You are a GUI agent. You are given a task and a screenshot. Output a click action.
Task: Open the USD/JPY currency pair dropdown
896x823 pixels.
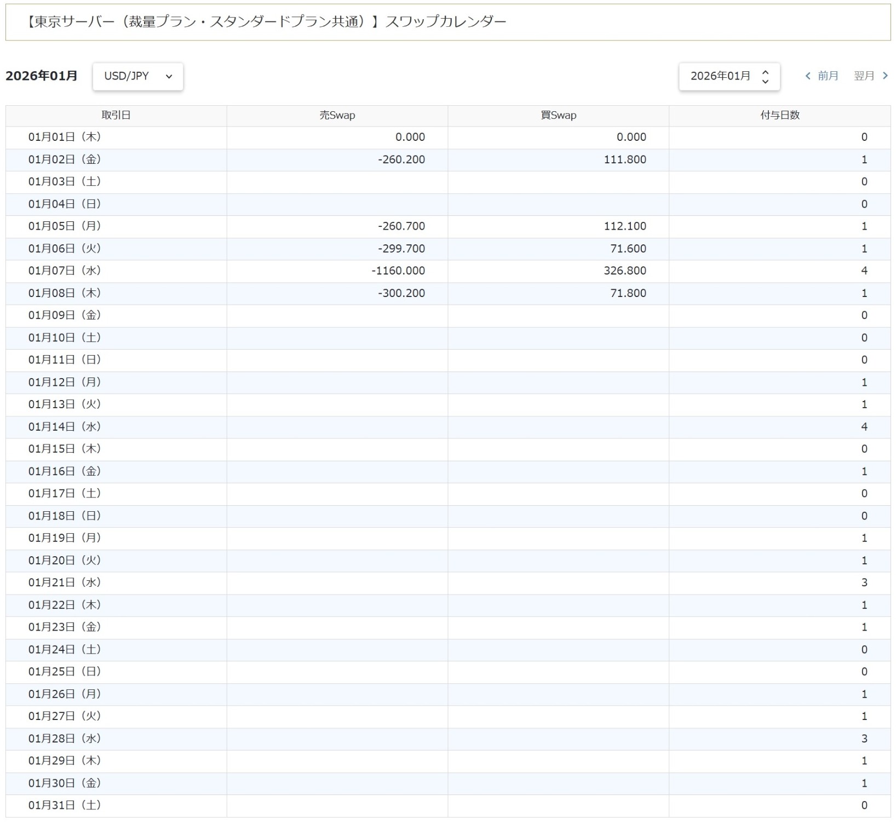pos(138,76)
